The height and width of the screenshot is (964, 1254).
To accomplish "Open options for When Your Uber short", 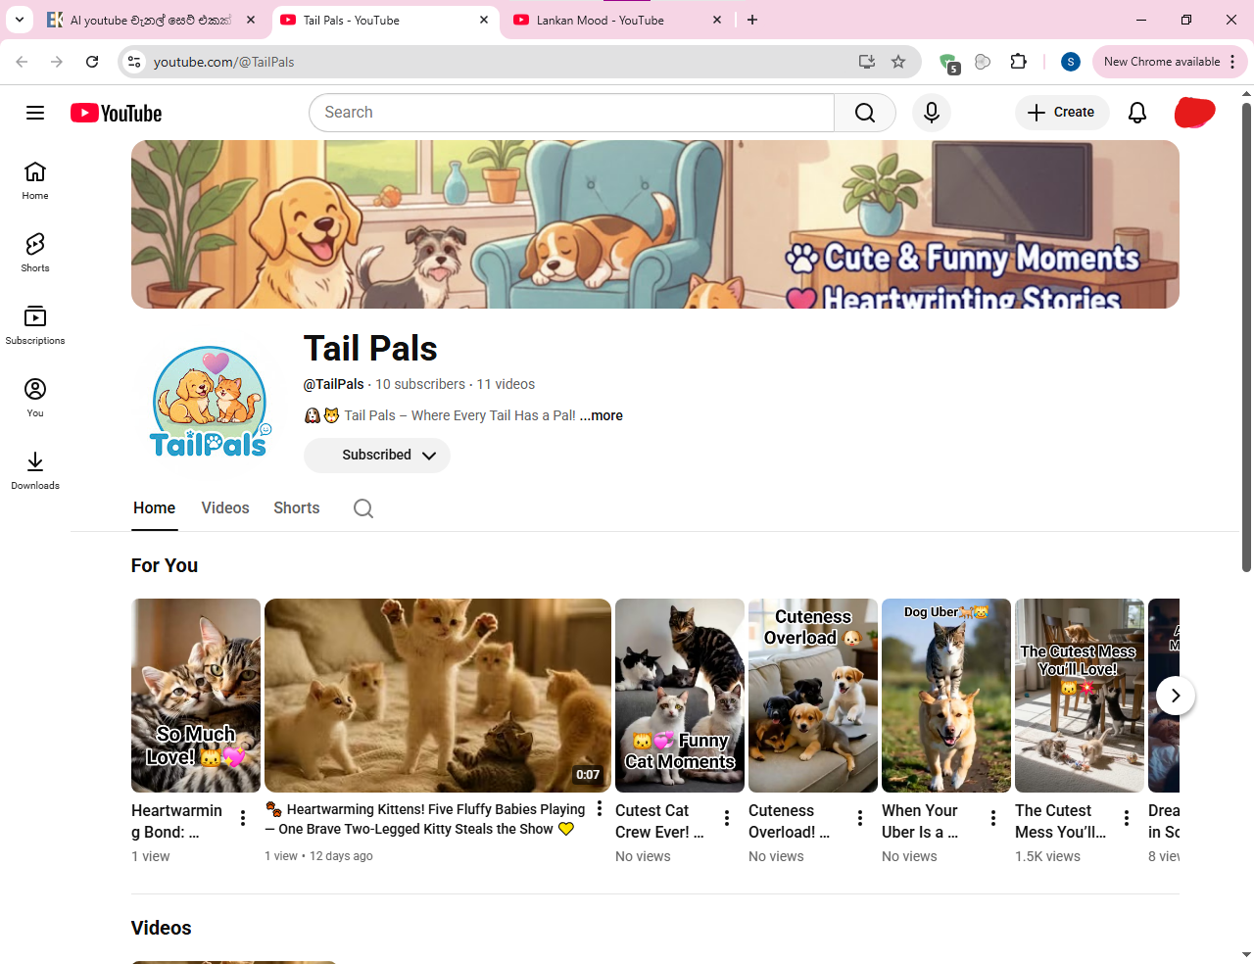I will (x=993, y=818).
